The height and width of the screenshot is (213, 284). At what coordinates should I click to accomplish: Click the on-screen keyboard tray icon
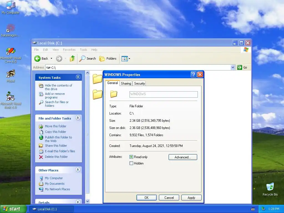click(253, 209)
